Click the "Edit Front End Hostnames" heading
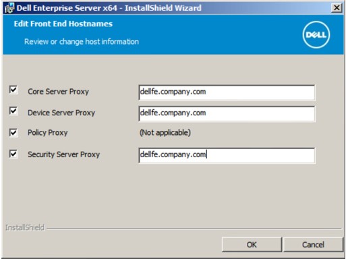348x261 pixels. (63, 24)
